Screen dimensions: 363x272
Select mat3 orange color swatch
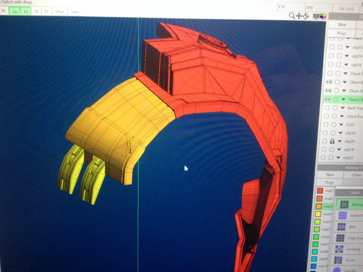click(319, 206)
